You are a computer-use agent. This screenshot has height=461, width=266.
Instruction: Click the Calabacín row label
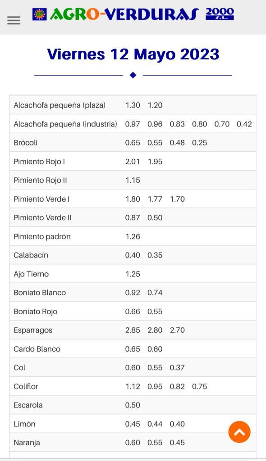(31, 255)
